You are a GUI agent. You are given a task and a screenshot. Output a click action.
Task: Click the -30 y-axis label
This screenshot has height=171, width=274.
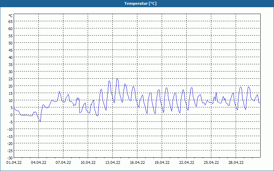pyautogui.click(x=10, y=158)
